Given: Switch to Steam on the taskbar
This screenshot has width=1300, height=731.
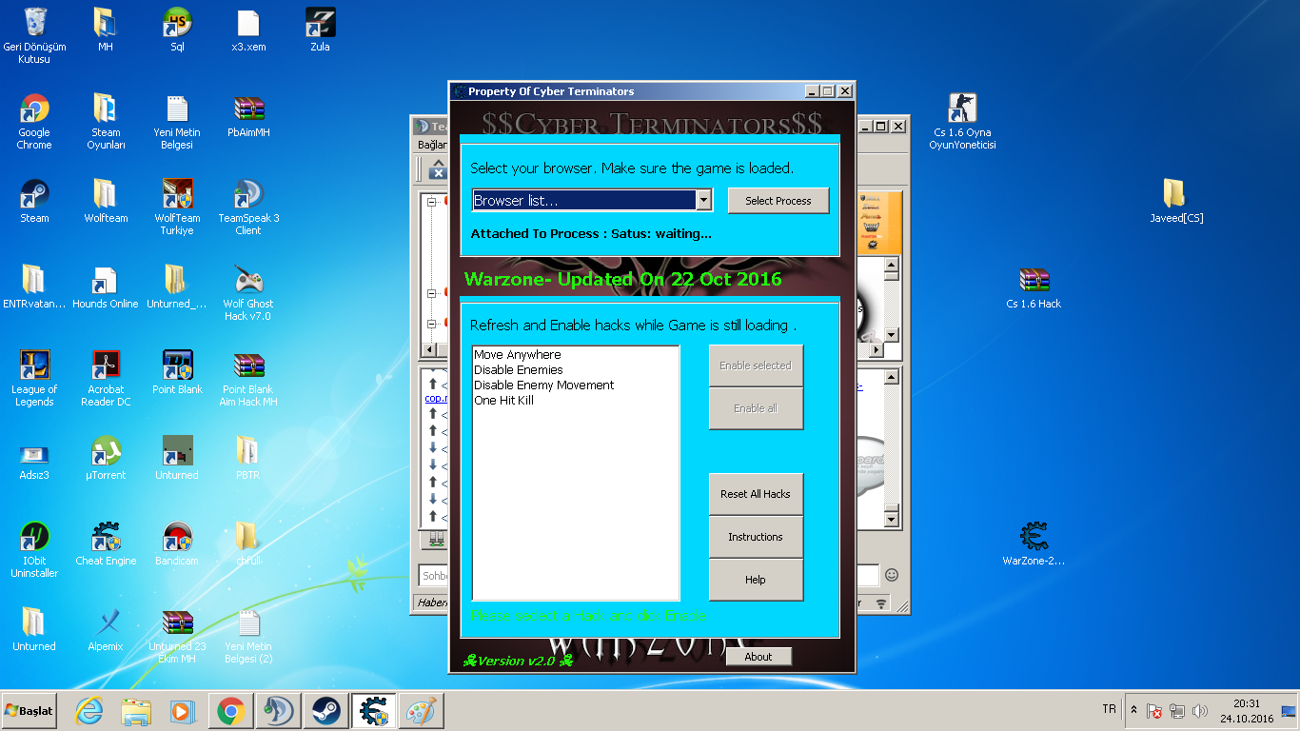Looking at the screenshot, I should tap(325, 711).
